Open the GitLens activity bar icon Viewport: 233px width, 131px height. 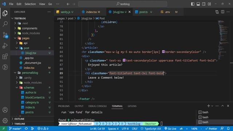tap(5, 67)
